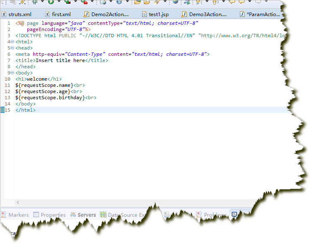This screenshot has width=310, height=244.
Task: Open the Demo3Action editor tab
Action: pyautogui.click(x=204, y=14)
